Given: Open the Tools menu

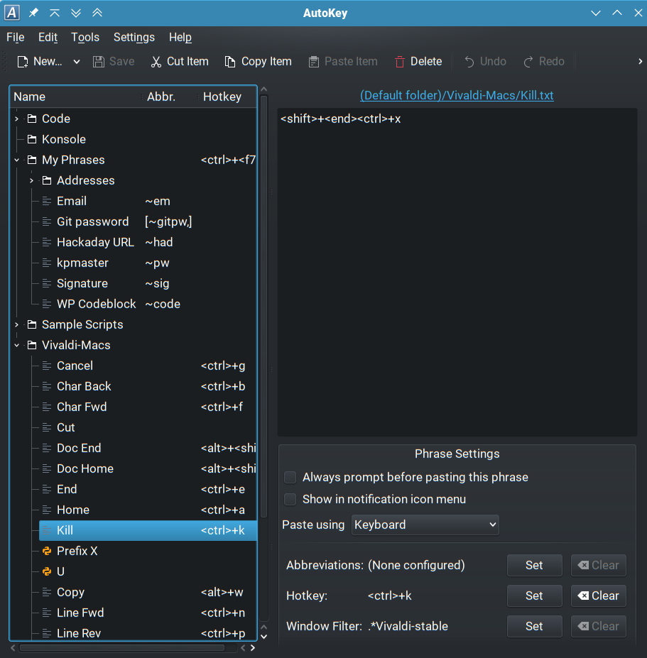Looking at the screenshot, I should click(85, 38).
